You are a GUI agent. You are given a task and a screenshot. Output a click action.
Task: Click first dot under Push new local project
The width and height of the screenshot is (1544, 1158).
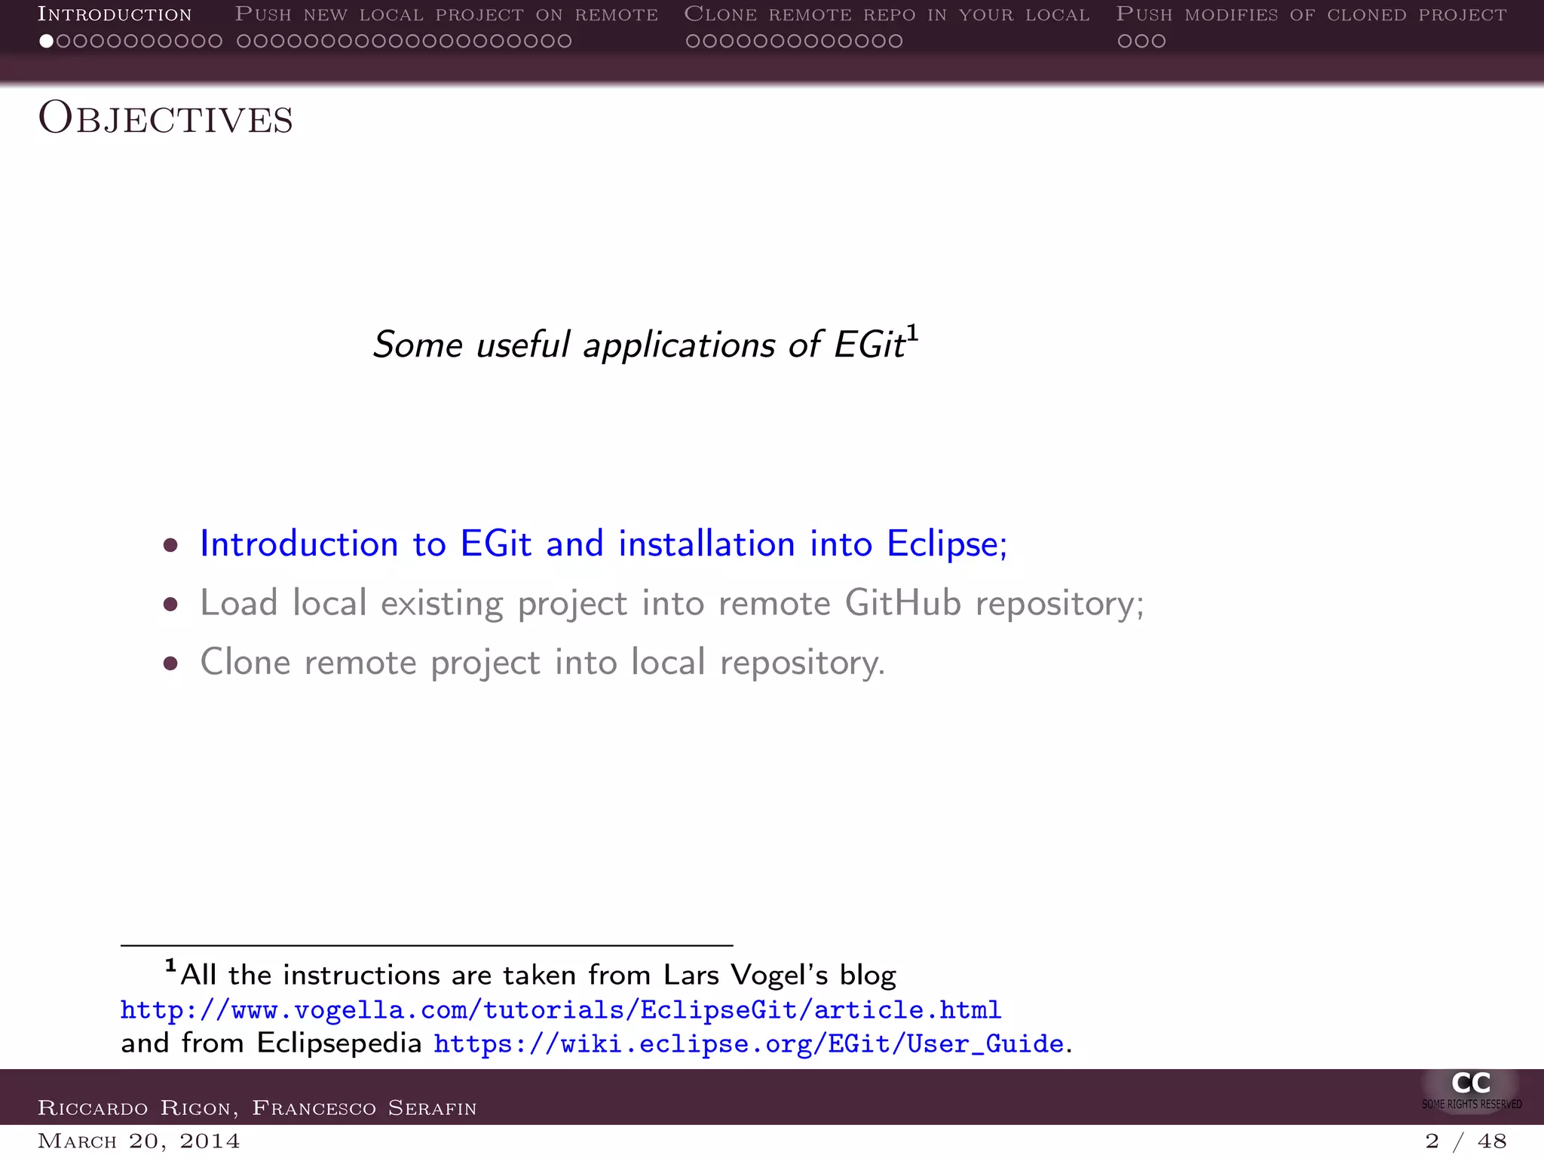pos(244,41)
